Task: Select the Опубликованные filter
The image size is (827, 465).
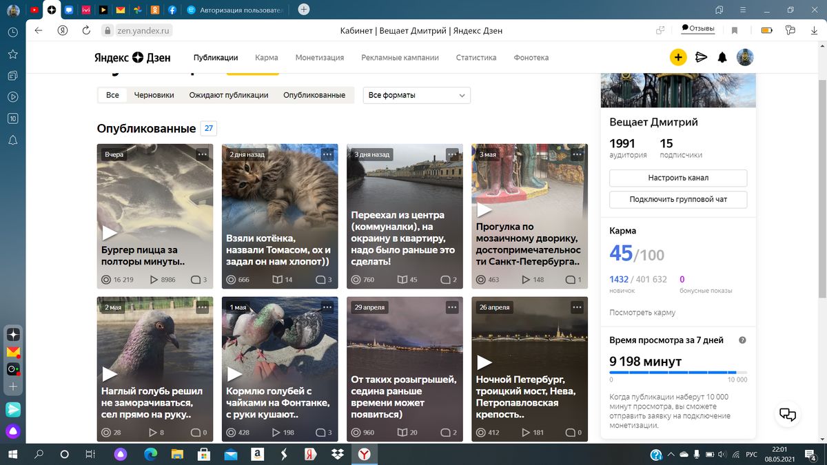Action: point(314,95)
